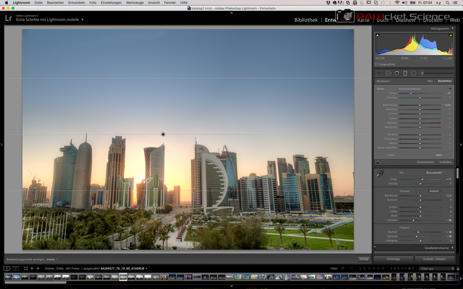Click the filmstrip horizontal scrollbar
This screenshot has height=289, width=463.
click(35, 282)
